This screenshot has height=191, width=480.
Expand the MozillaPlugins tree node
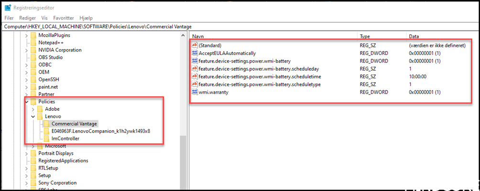click(x=27, y=35)
